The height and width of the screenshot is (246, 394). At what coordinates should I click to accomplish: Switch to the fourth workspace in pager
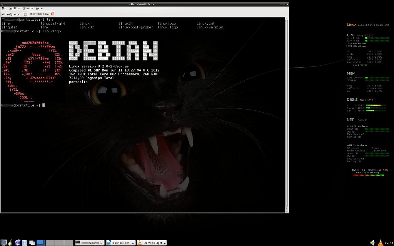click(x=69, y=243)
